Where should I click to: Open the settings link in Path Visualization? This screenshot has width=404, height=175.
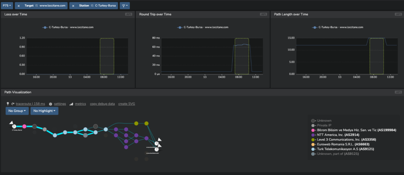point(60,104)
